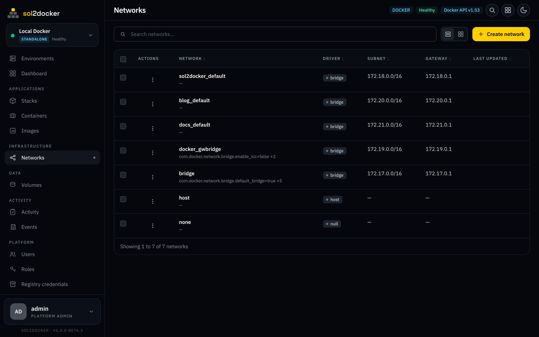
Task: Click the sol2docker logo icon
Action: (x=13, y=13)
